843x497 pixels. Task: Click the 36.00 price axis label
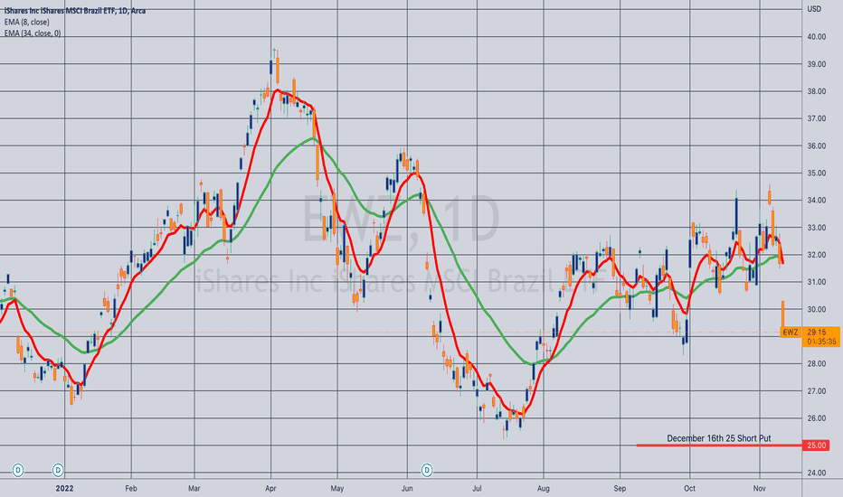point(816,145)
